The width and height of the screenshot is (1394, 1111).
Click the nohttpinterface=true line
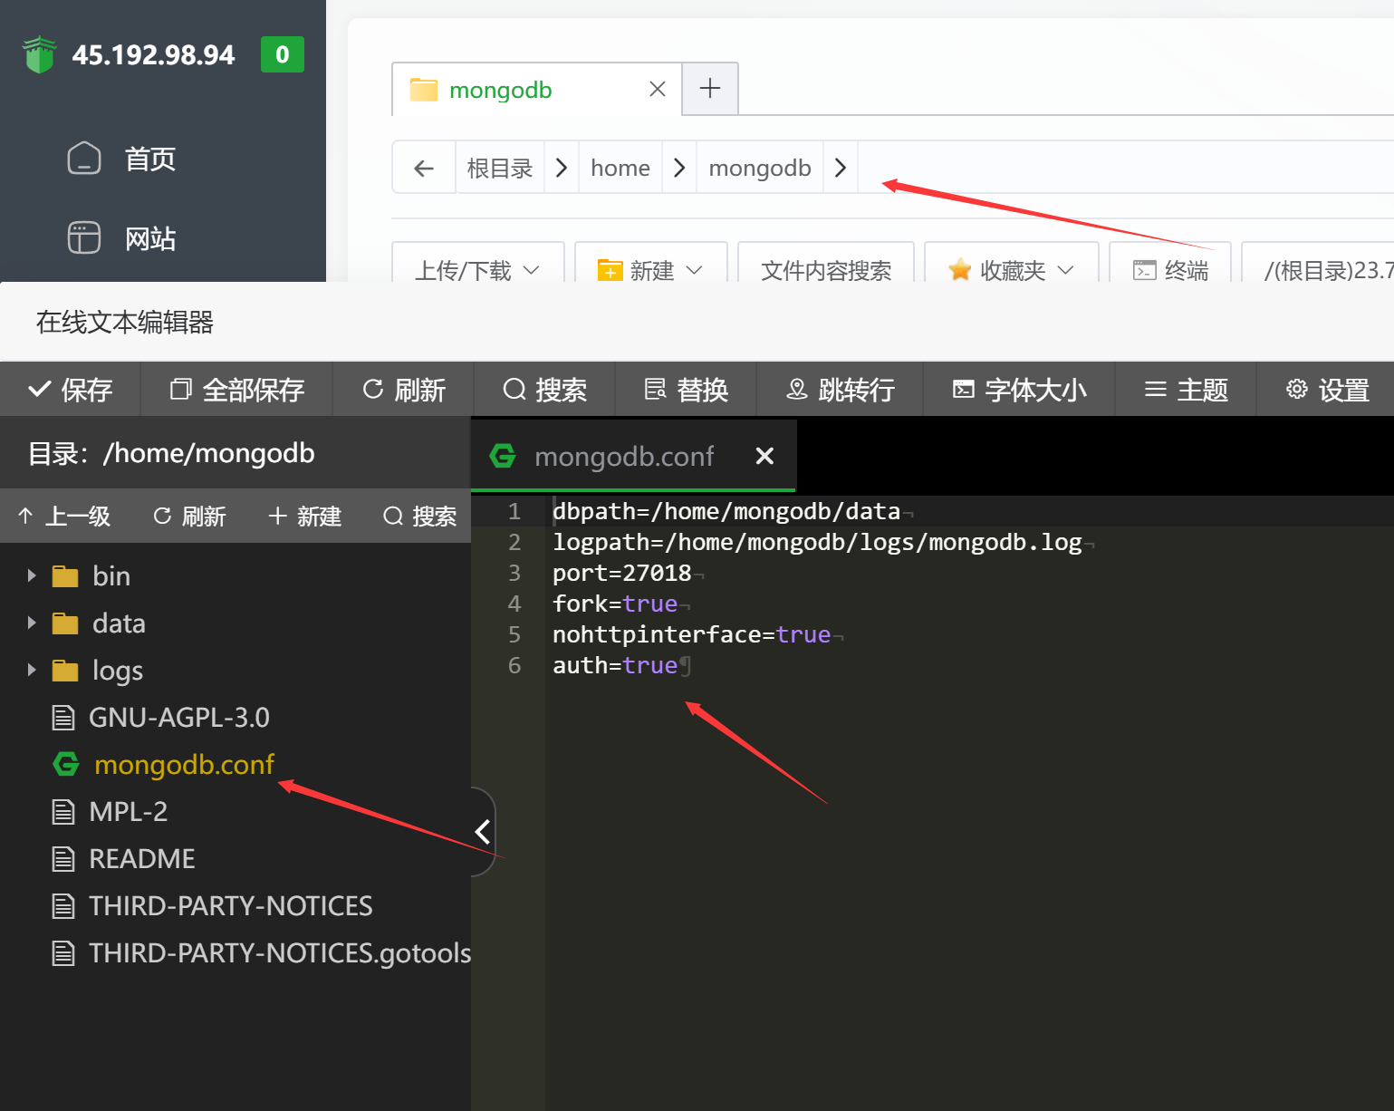tap(692, 634)
